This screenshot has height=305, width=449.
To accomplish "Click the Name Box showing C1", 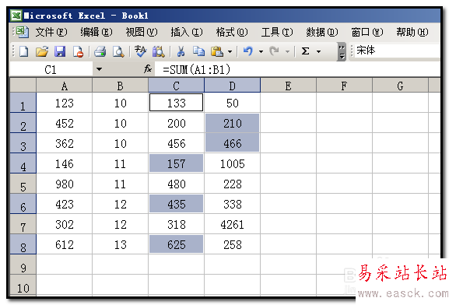I will (x=51, y=69).
